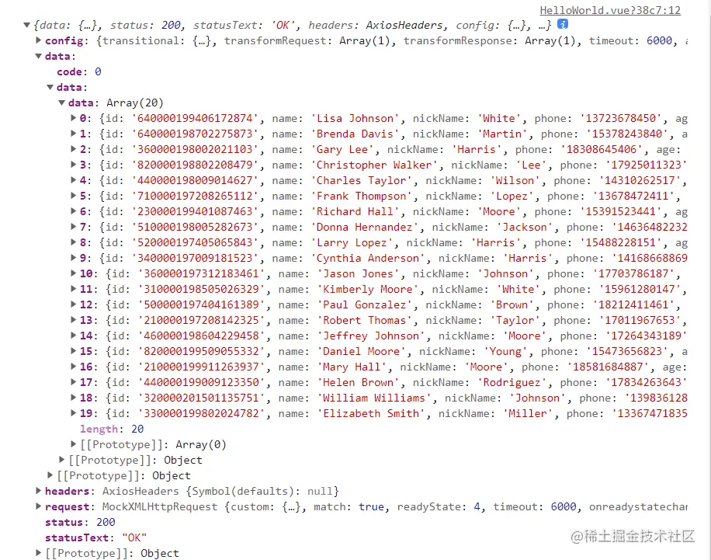Expand array item 10 Jason Jones

(74, 273)
